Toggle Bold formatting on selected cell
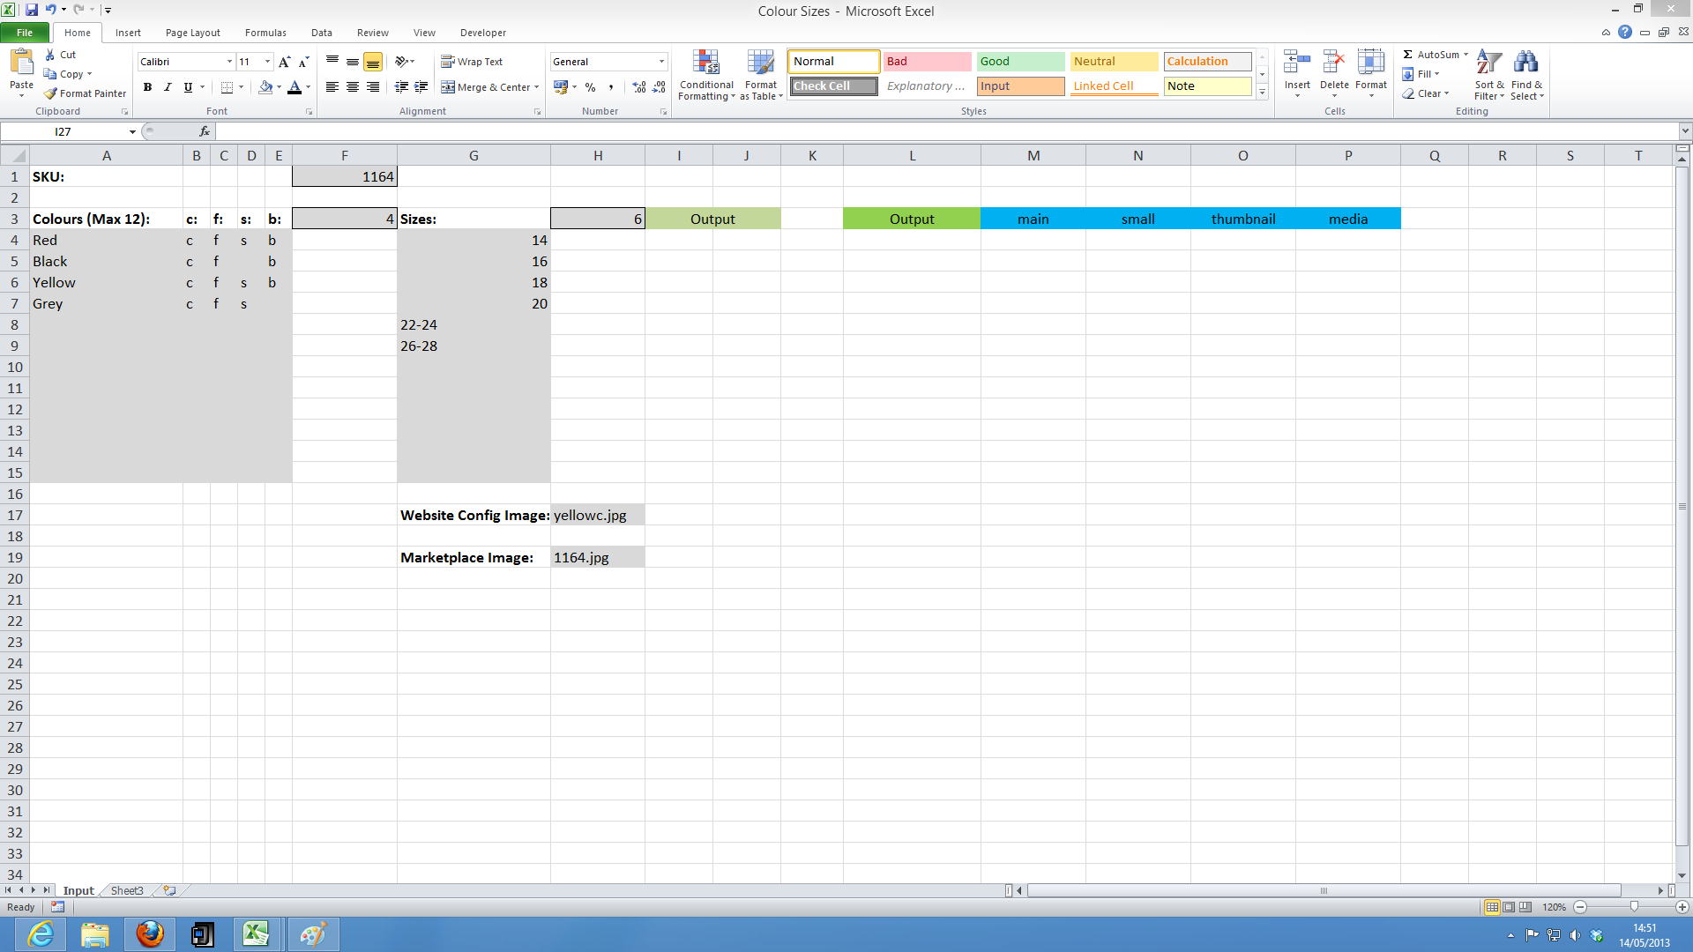This screenshot has height=952, width=1693. click(x=146, y=87)
